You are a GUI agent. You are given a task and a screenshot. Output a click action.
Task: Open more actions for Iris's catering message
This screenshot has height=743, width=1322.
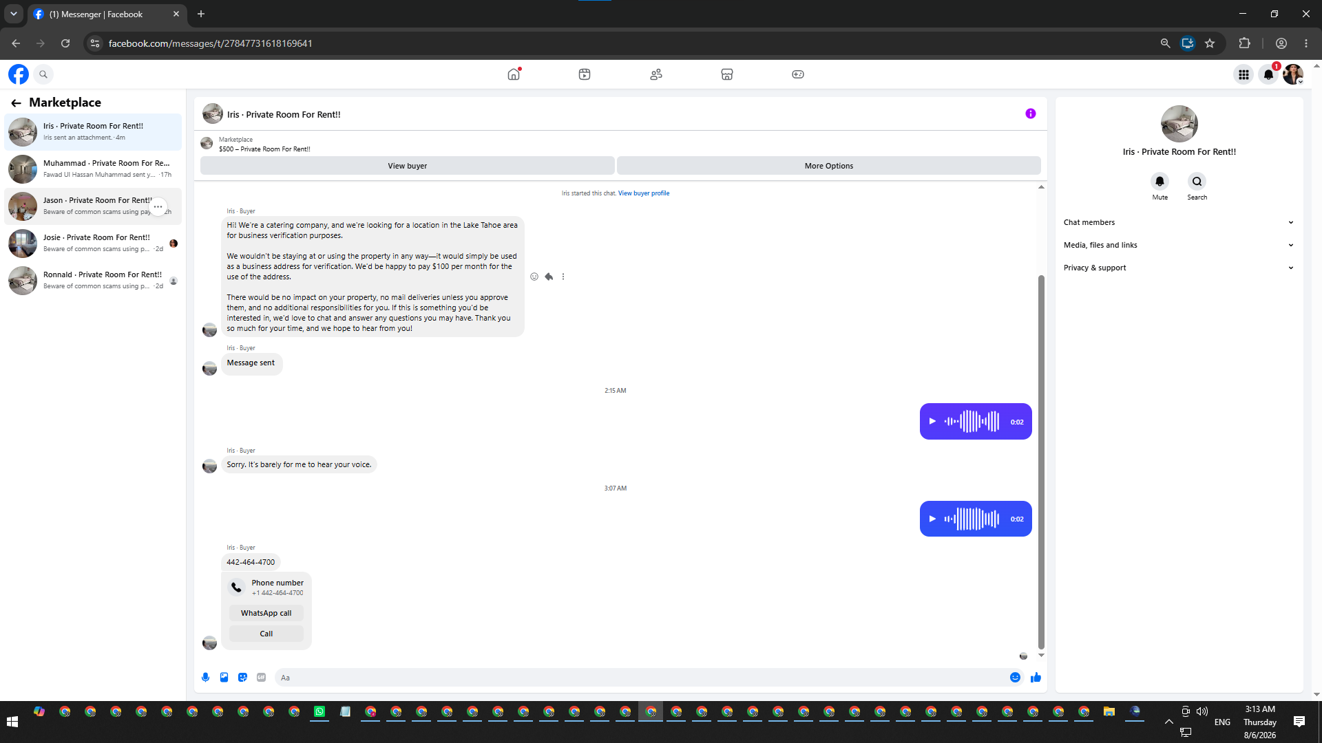pos(563,277)
